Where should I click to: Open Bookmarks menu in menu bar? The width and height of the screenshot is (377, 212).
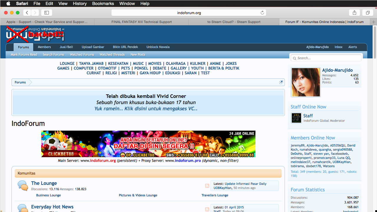tap(103, 4)
